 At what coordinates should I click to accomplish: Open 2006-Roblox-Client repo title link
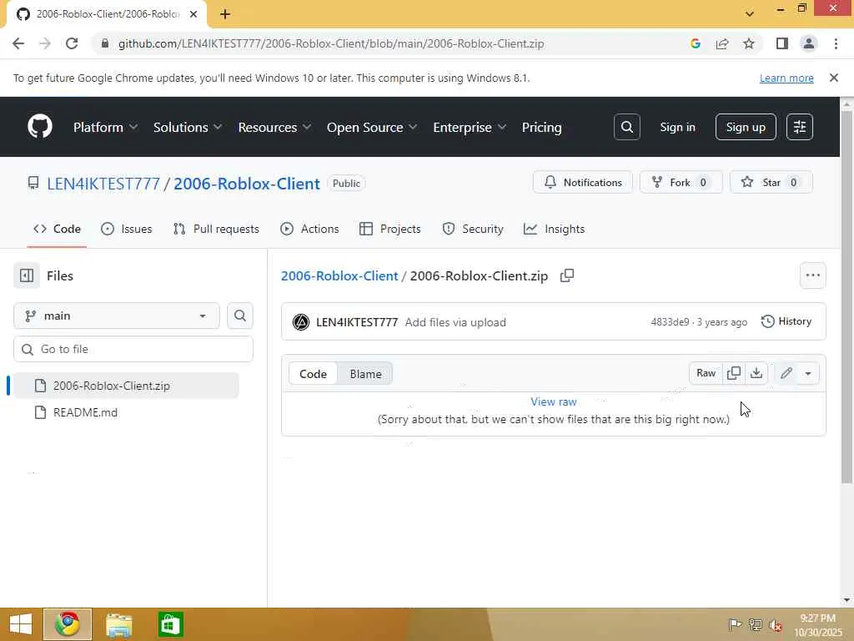coord(247,184)
